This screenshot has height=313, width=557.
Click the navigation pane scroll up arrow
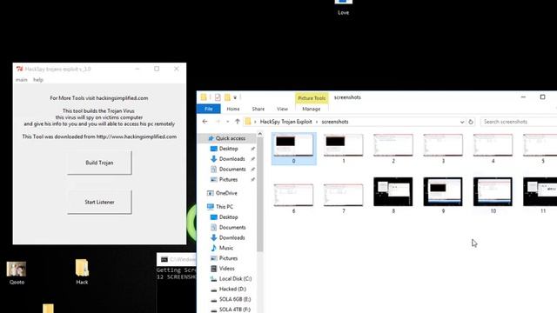(259, 134)
